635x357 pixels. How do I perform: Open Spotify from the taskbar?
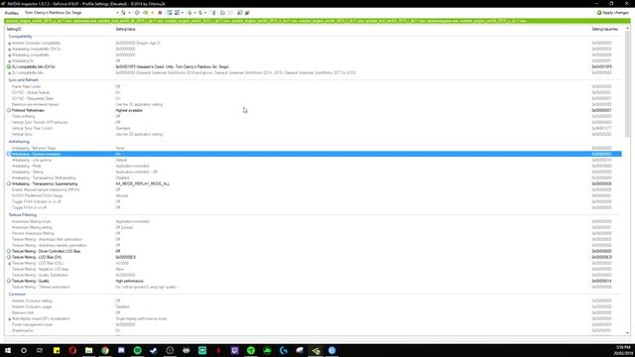(x=137, y=350)
